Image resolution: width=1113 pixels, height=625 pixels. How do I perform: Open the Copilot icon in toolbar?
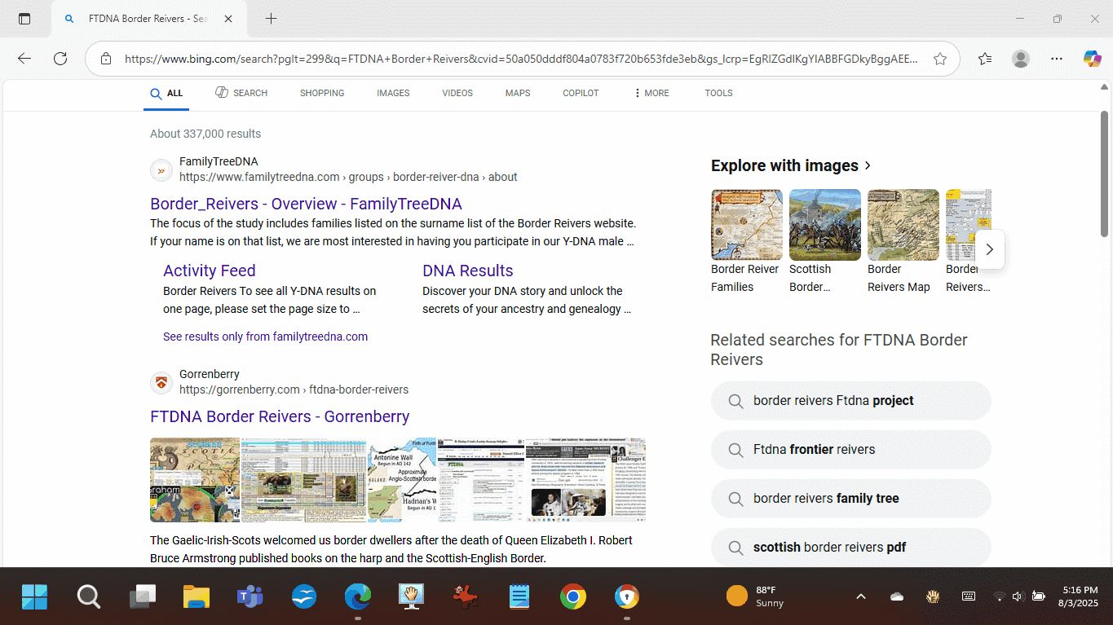(1092, 59)
